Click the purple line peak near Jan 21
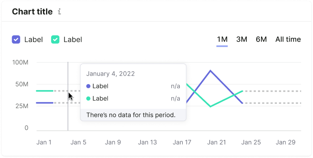313x158 pixels. coord(210,70)
